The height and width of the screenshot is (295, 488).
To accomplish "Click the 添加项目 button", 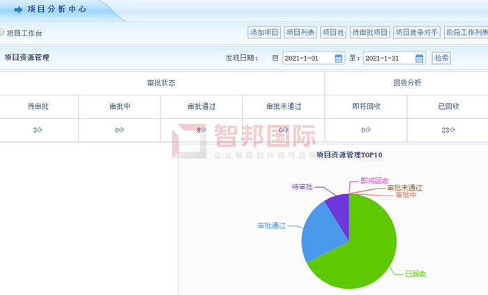I will [264, 33].
